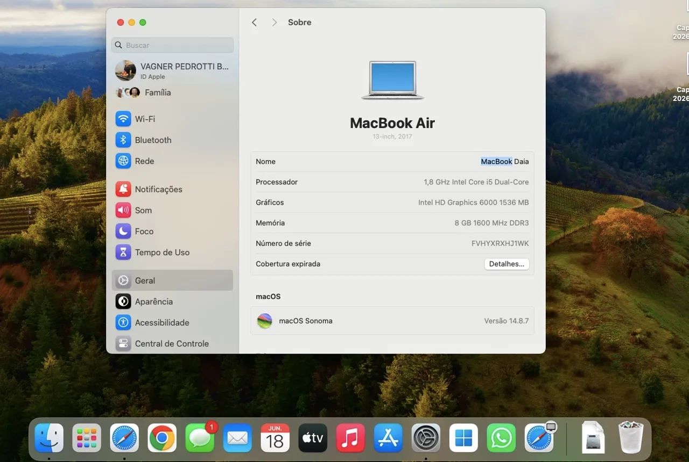The width and height of the screenshot is (689, 462).
Task: Open Finder from the Dock
Action: (49, 438)
